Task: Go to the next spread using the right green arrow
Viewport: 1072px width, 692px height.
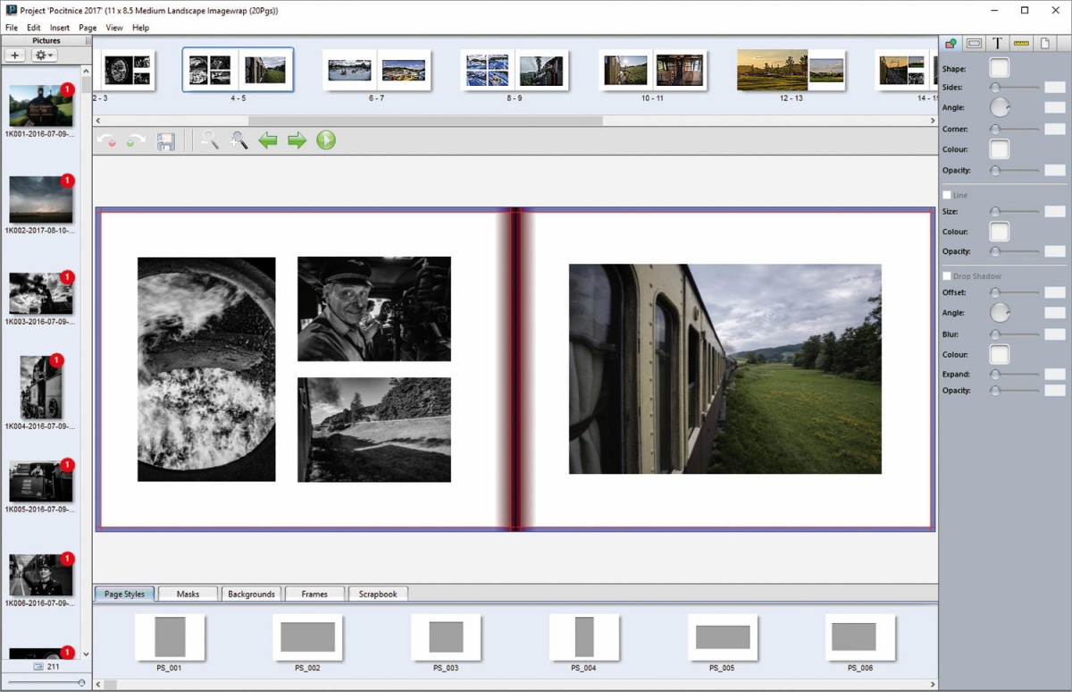Action: coord(297,140)
